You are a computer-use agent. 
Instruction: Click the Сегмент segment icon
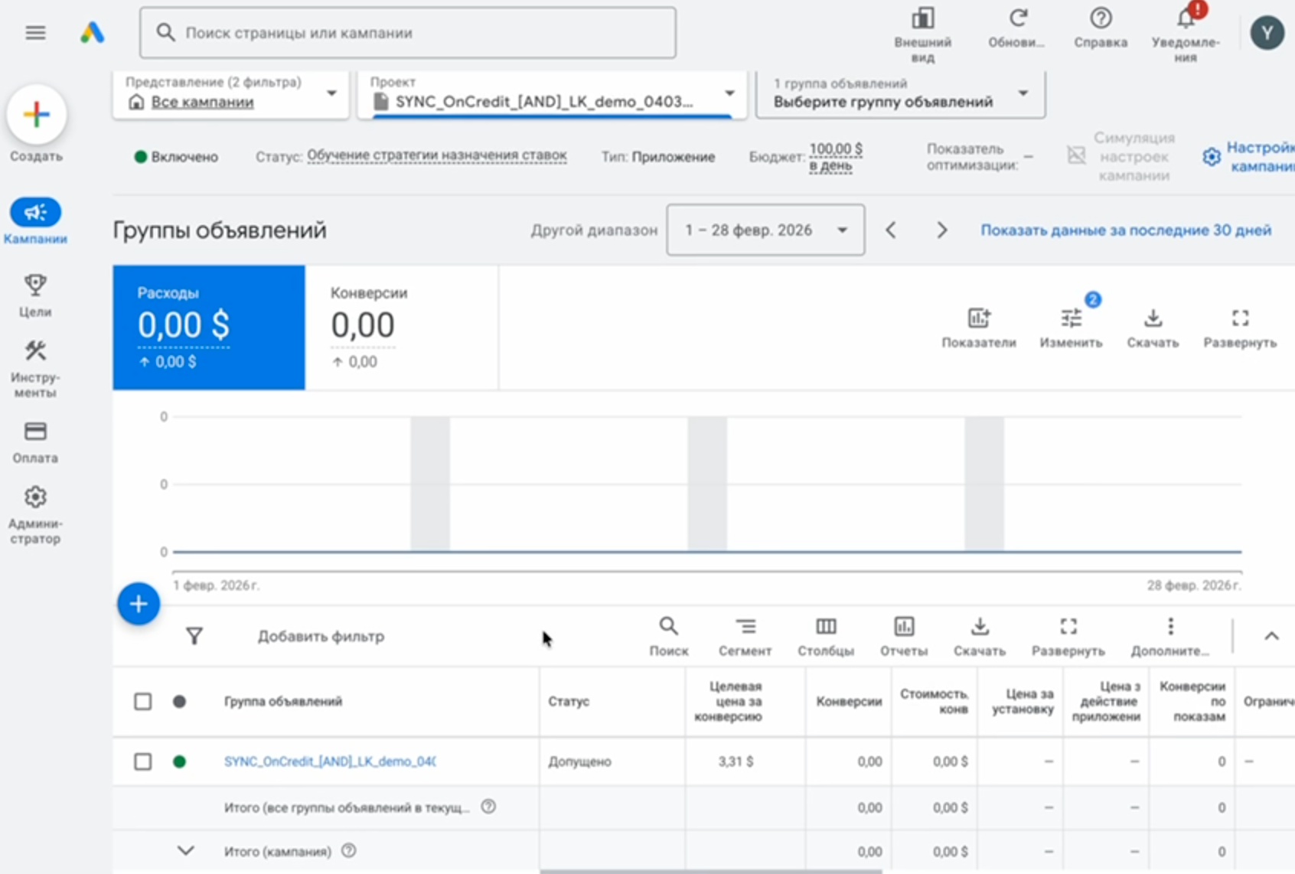[745, 628]
